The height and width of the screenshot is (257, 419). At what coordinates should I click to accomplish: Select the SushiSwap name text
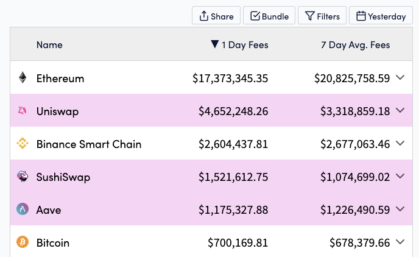tap(63, 177)
